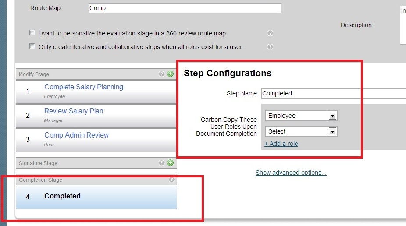Select Comp Admin Review step

point(96,140)
